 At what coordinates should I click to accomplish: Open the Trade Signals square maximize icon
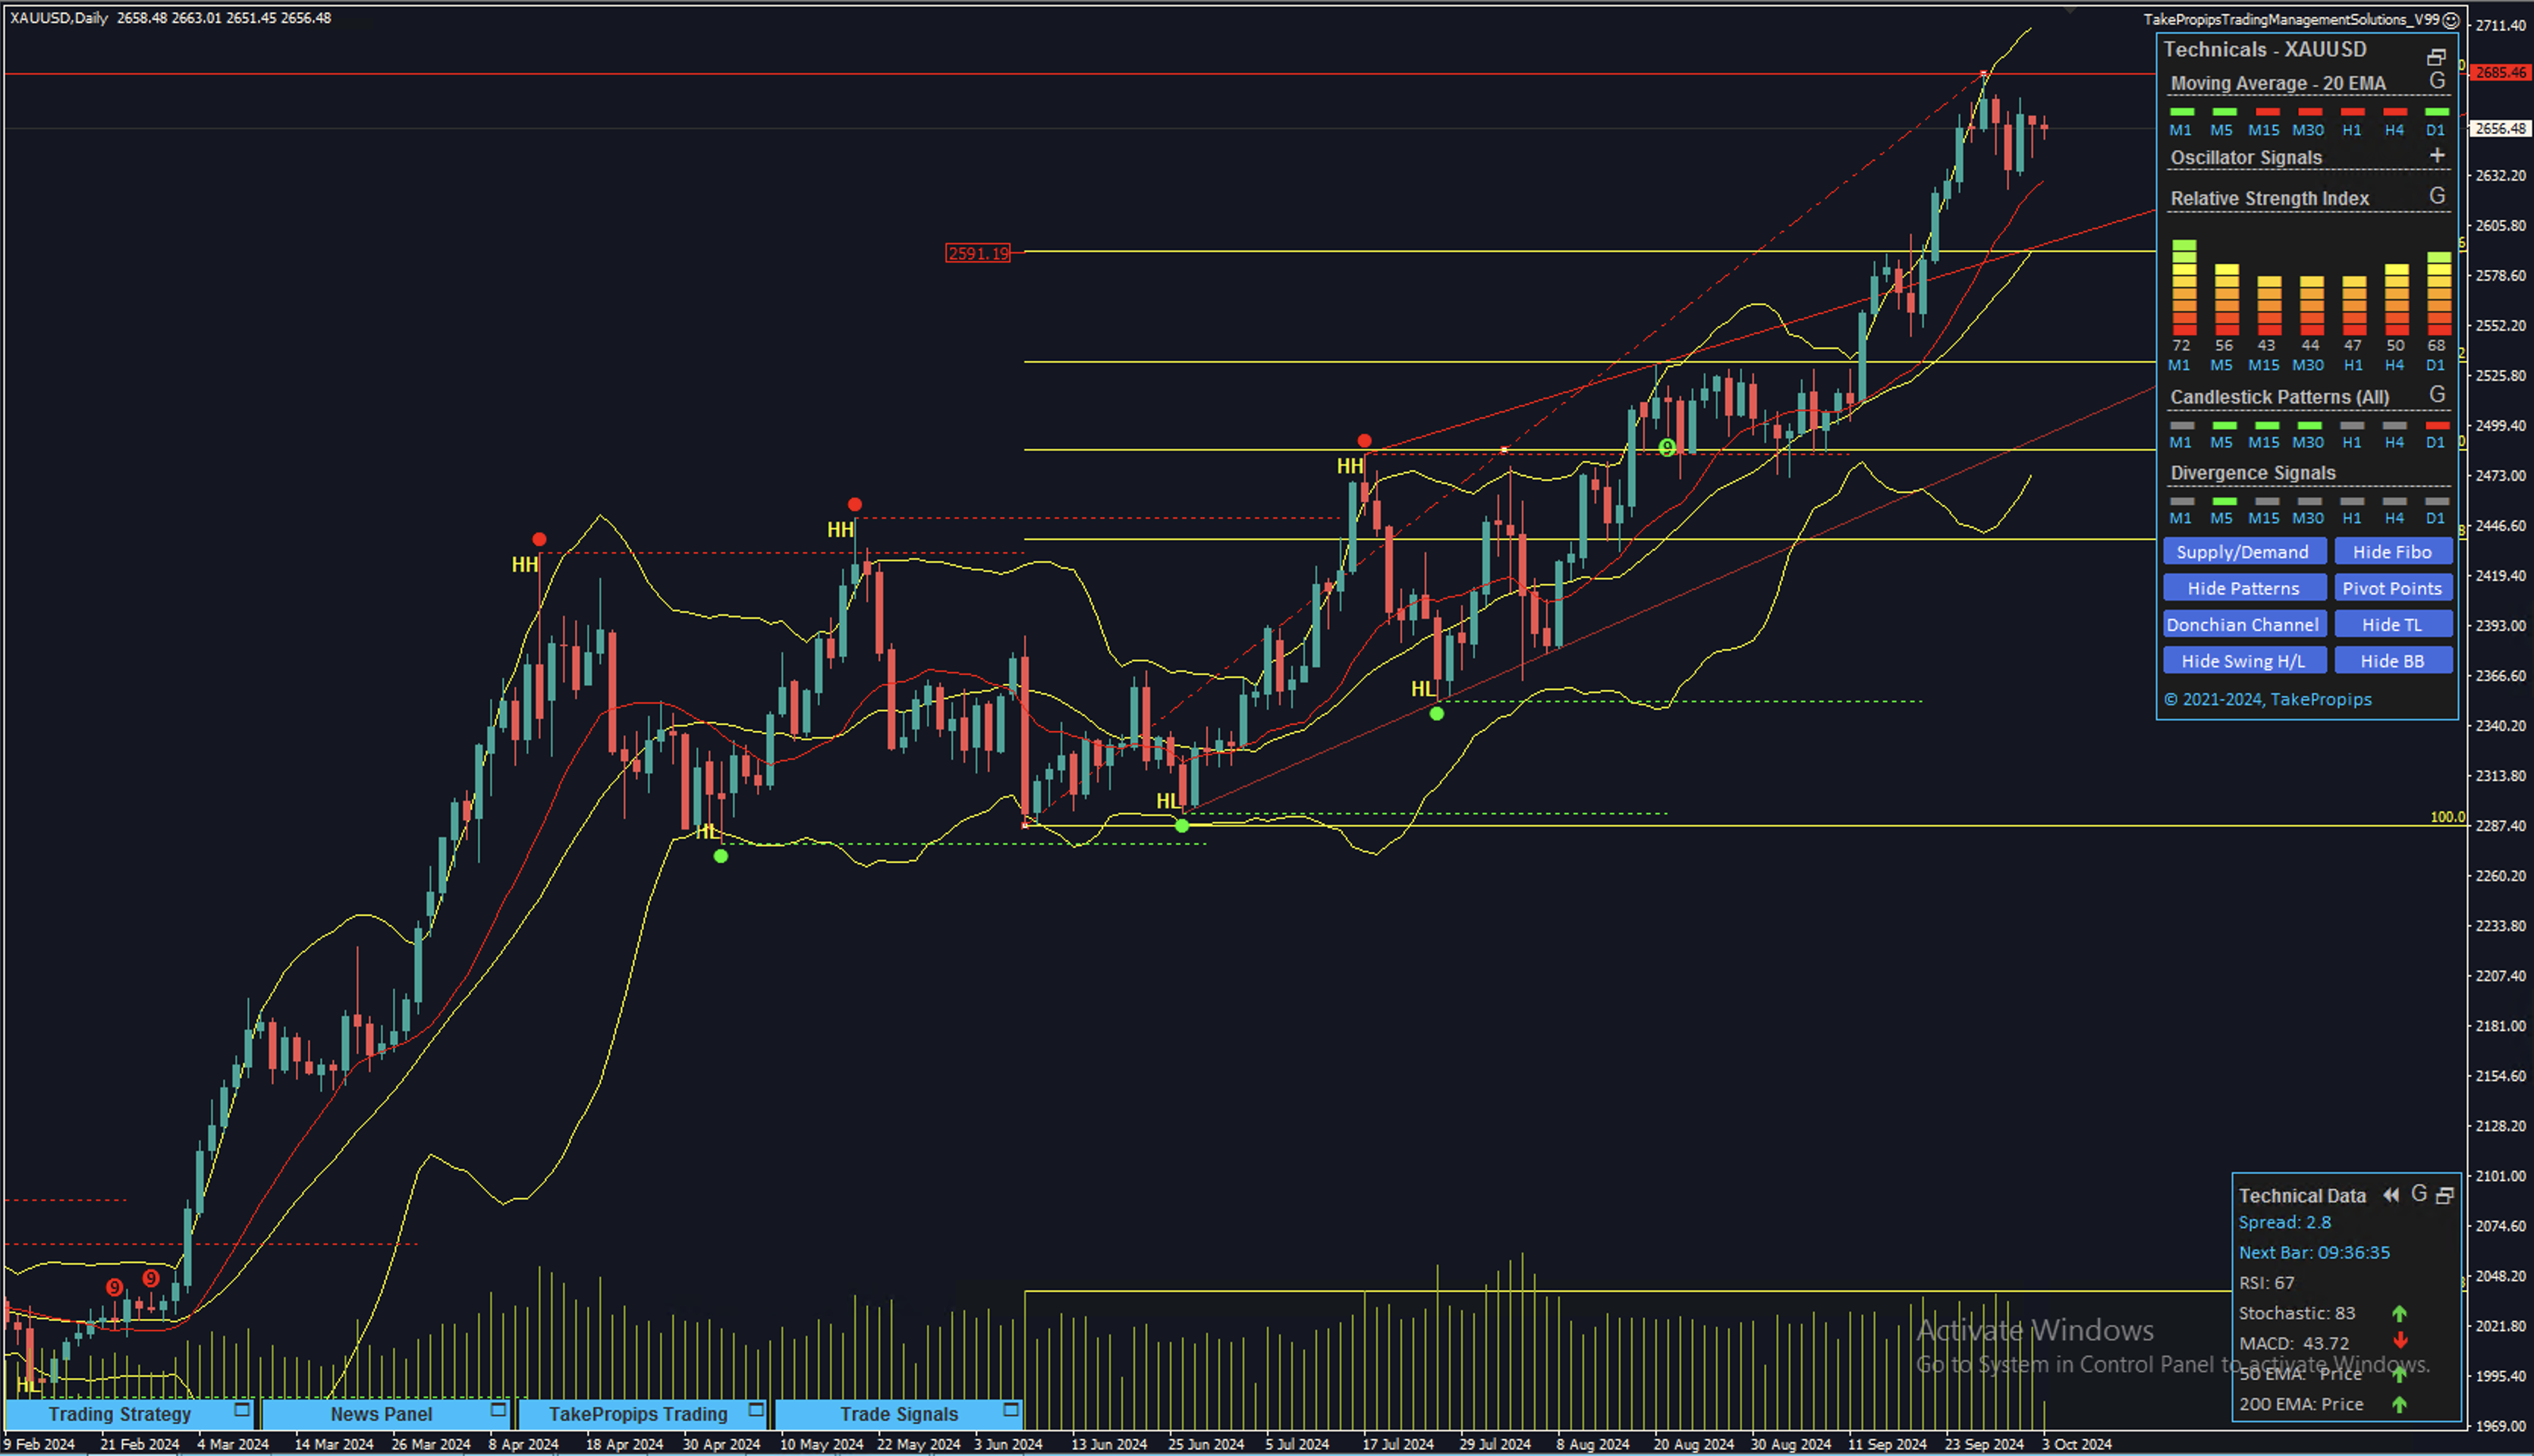[x=1011, y=1410]
